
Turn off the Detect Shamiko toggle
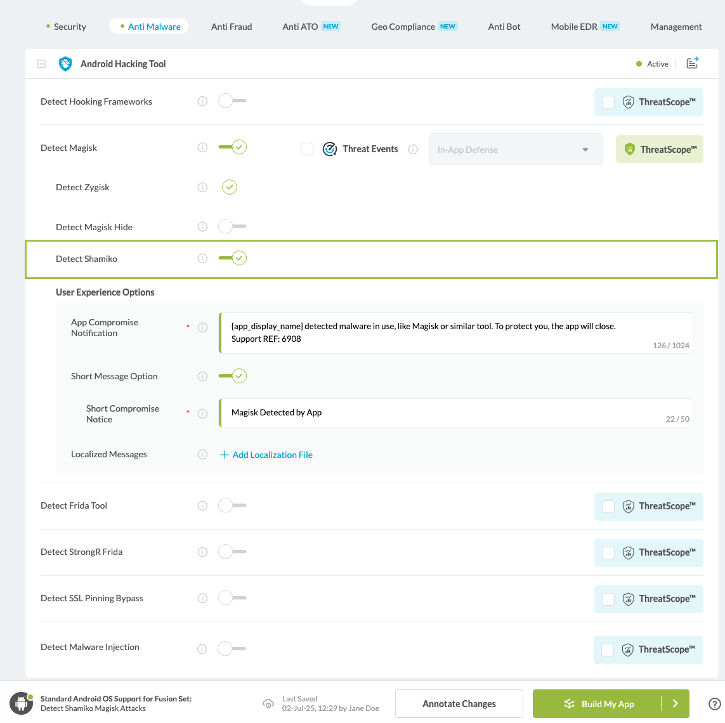[x=232, y=258]
